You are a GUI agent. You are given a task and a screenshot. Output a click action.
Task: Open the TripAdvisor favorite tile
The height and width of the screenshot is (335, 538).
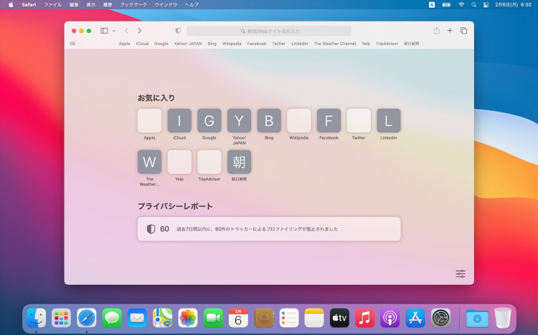coord(209,162)
